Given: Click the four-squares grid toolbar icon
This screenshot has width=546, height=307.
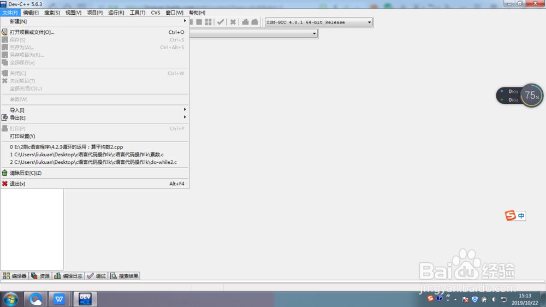Looking at the screenshot, I should click(x=208, y=22).
